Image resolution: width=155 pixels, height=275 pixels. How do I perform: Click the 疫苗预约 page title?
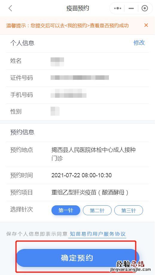(77, 8)
